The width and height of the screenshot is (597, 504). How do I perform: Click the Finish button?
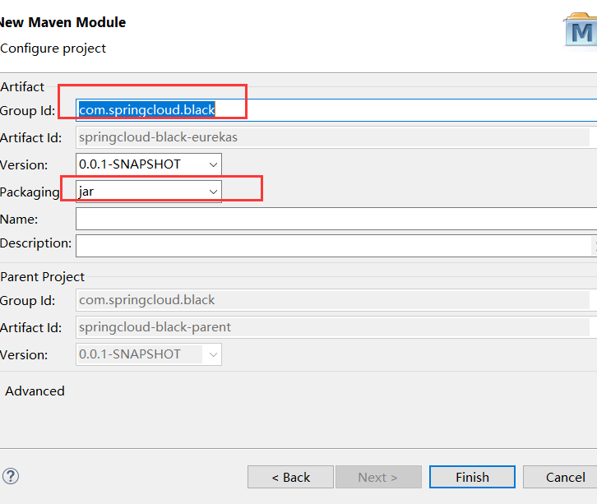pyautogui.click(x=472, y=477)
